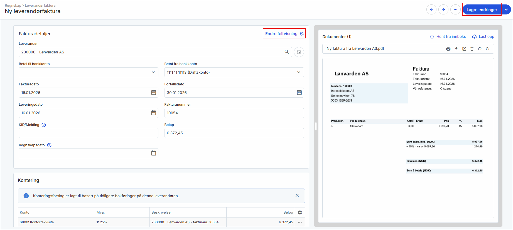Rotate document clockwise

point(487,49)
